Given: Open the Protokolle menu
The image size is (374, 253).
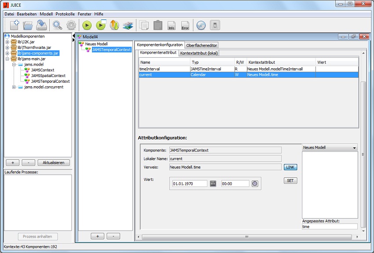Looking at the screenshot, I should pyautogui.click(x=65, y=14).
